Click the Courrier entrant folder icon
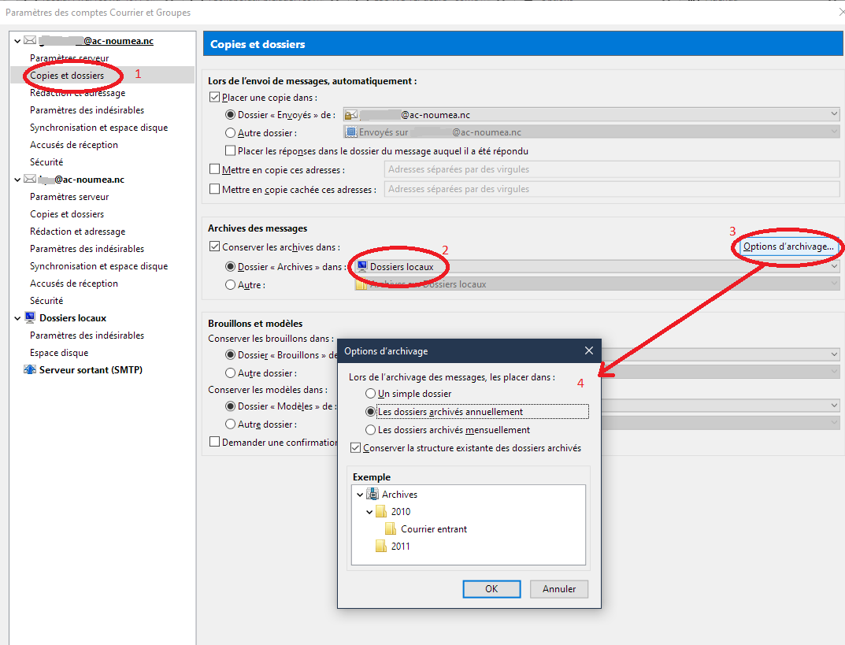This screenshot has height=645, width=845. point(391,529)
